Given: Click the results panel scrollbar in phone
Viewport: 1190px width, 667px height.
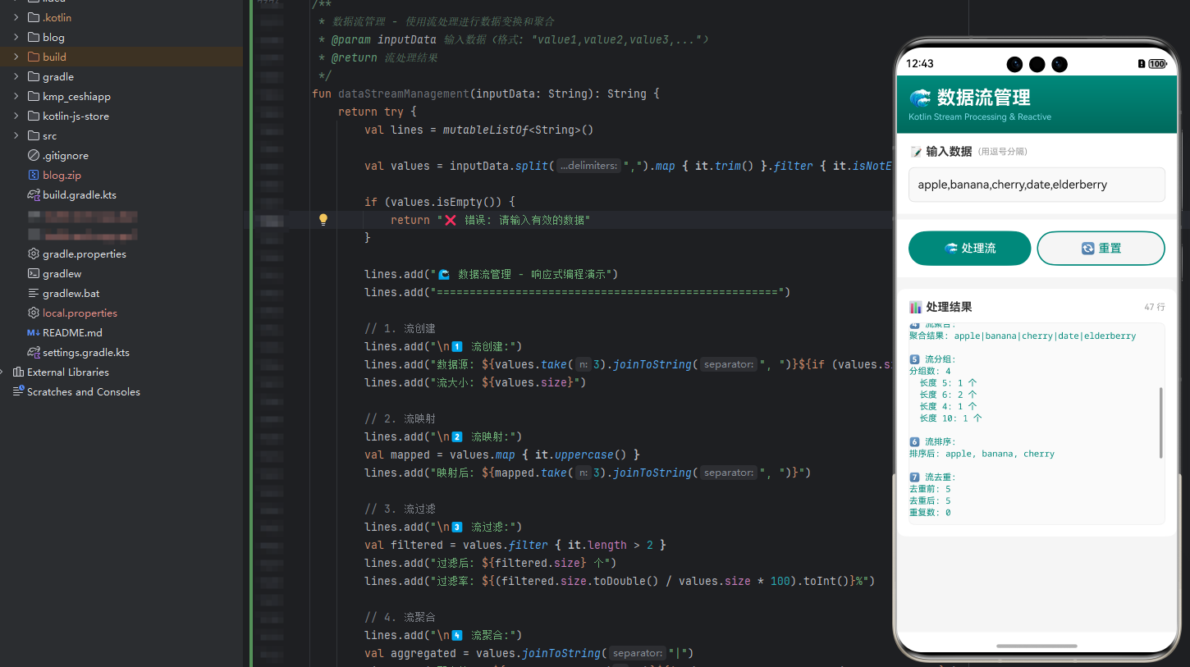Looking at the screenshot, I should (1161, 423).
